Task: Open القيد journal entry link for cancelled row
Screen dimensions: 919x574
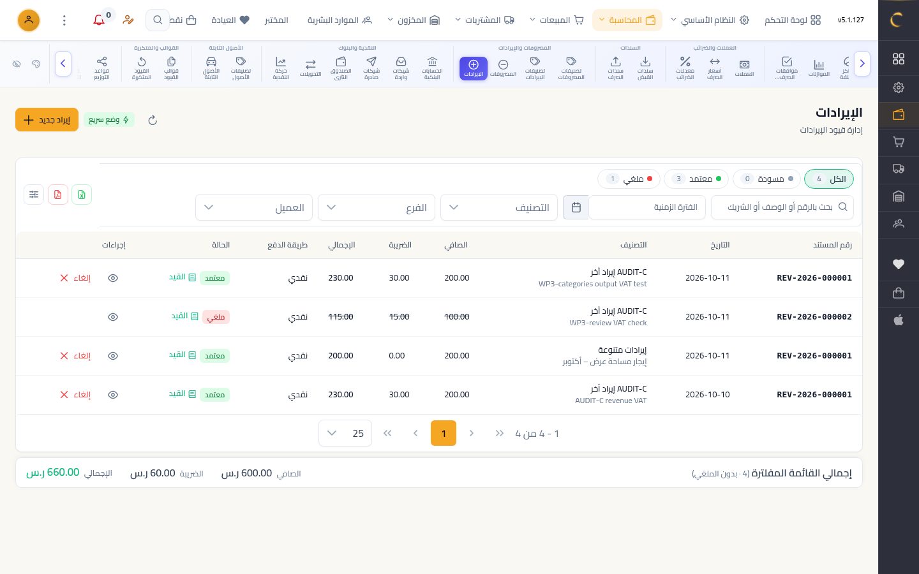Action: point(185,316)
